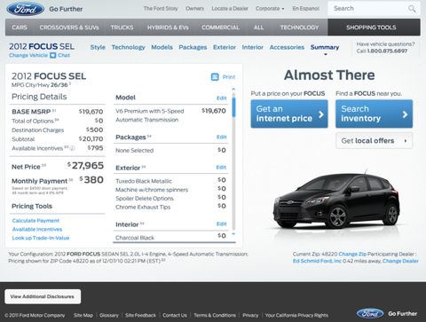The width and height of the screenshot is (426, 322).
Task: Open the Corporate dropdown menu
Action: [270, 9]
